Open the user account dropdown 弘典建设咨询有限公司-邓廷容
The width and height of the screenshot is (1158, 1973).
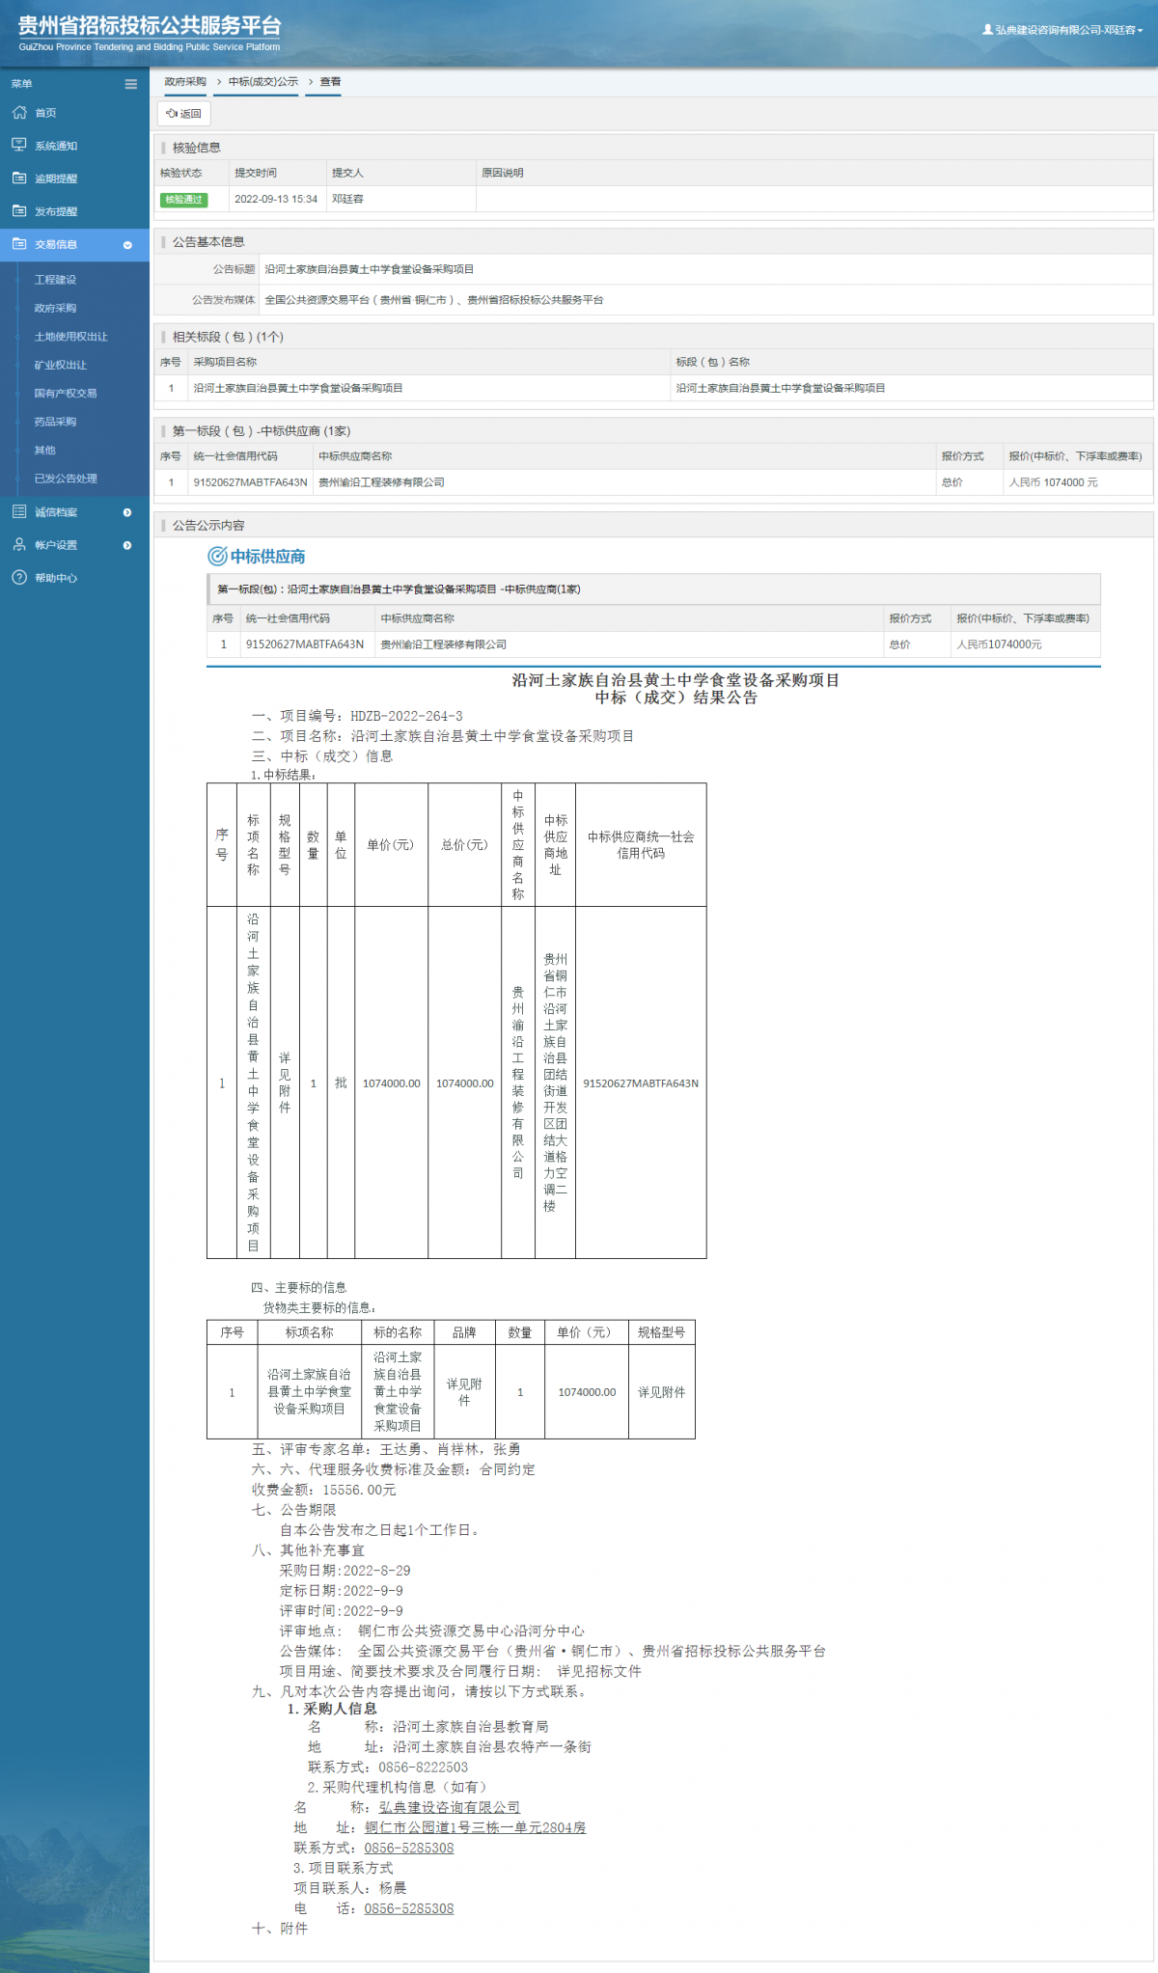click(x=1062, y=30)
